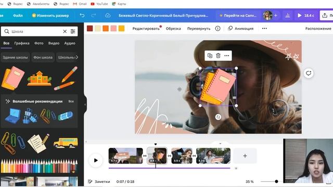Viewport: 333px width, 187px height.
Task: Add the blue laptop graphic
Action: (12, 116)
